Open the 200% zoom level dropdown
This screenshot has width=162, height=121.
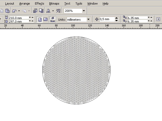coord(84,11)
